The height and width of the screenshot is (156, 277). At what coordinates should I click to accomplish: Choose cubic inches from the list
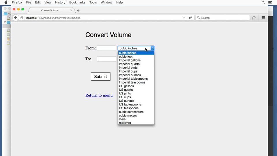(136, 53)
